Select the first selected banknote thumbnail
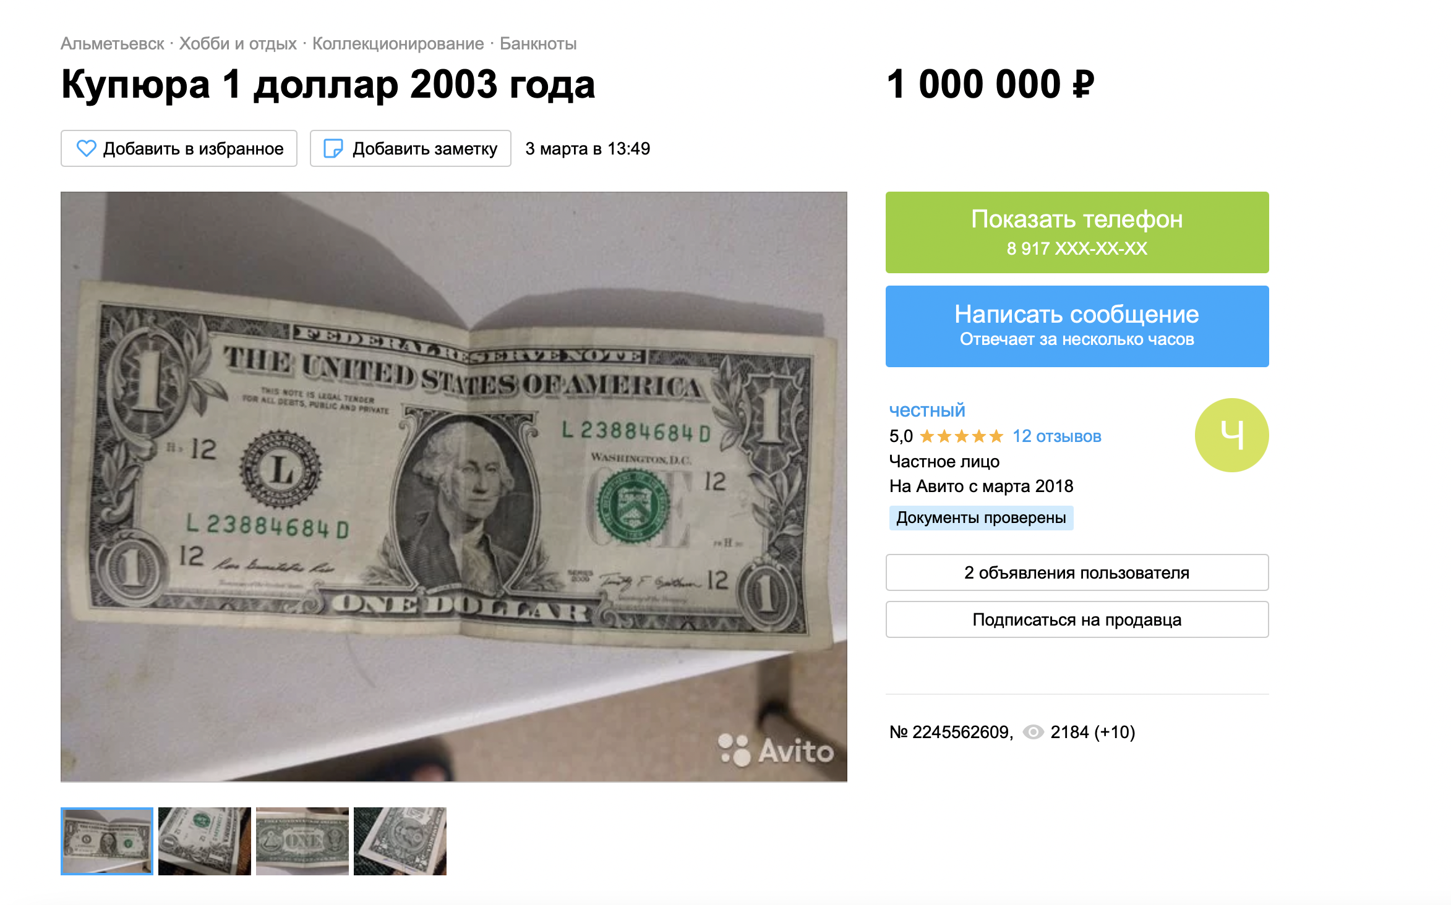1451x905 pixels. (107, 841)
